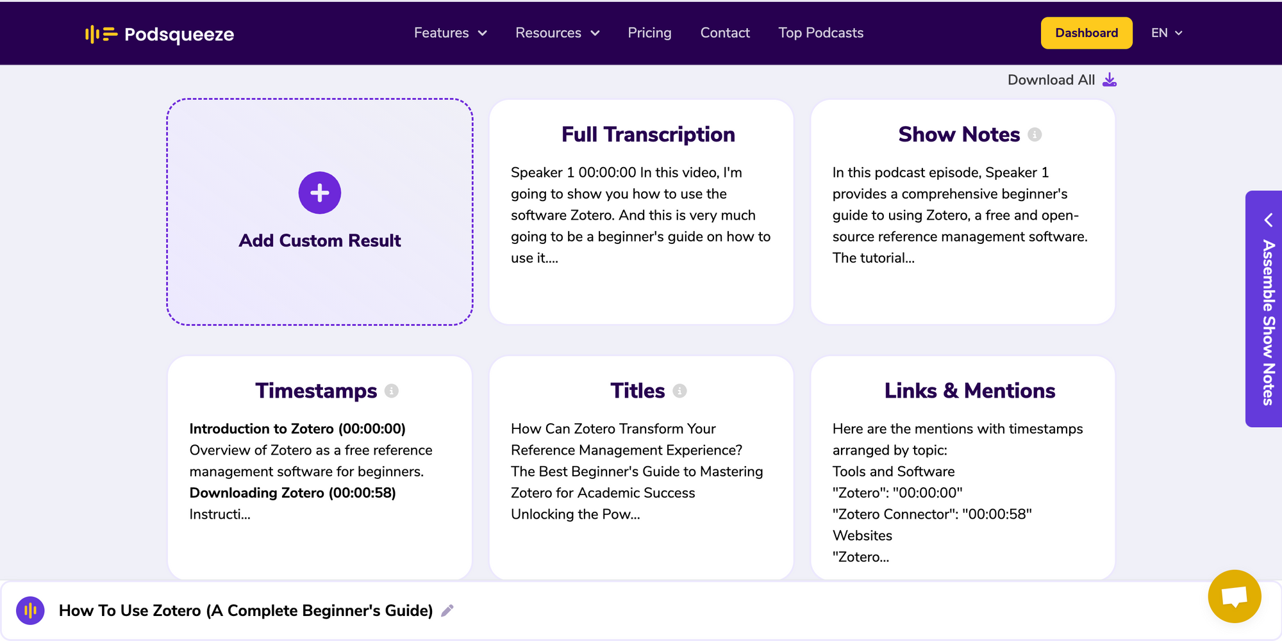Open the Timestamps card

[320, 468]
